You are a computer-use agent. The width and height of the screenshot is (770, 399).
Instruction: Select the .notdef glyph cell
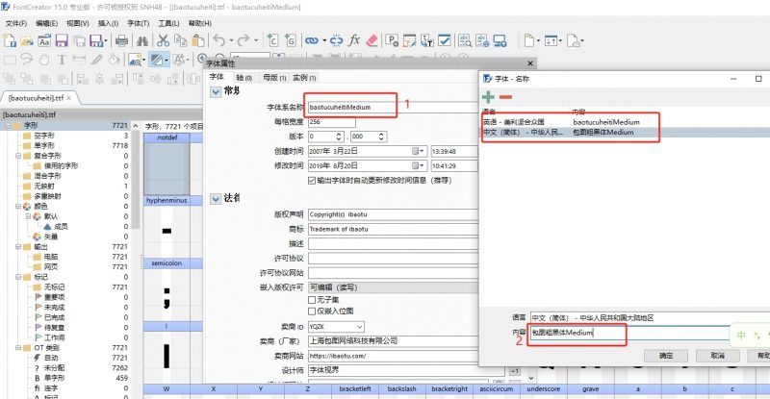(167, 164)
